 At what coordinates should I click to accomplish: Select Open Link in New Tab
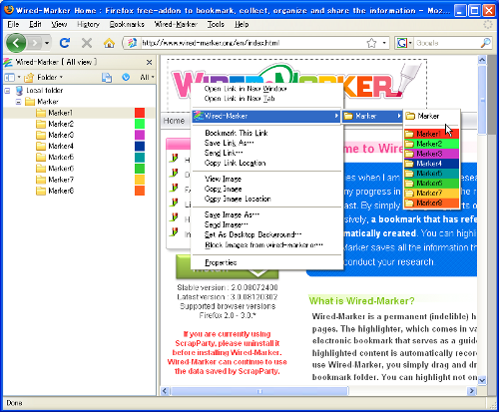tap(240, 99)
